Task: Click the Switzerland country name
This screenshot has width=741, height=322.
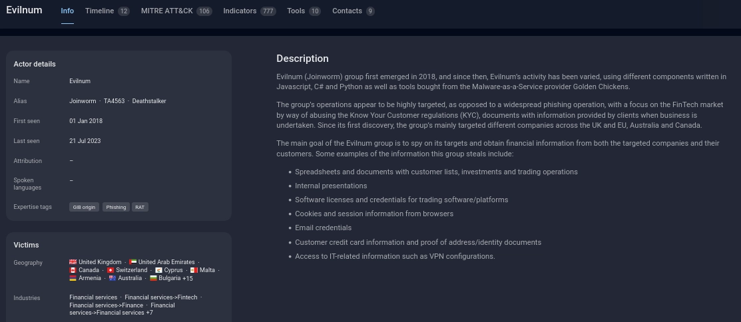Action: [x=132, y=270]
